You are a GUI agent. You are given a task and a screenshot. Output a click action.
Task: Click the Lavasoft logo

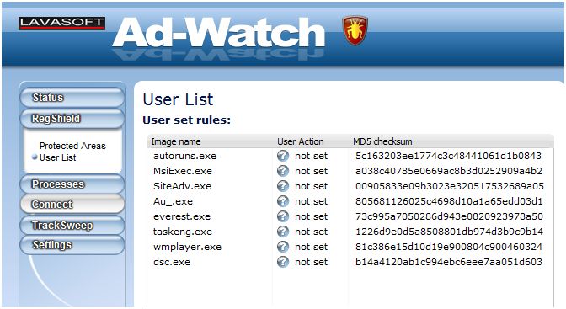coord(61,23)
